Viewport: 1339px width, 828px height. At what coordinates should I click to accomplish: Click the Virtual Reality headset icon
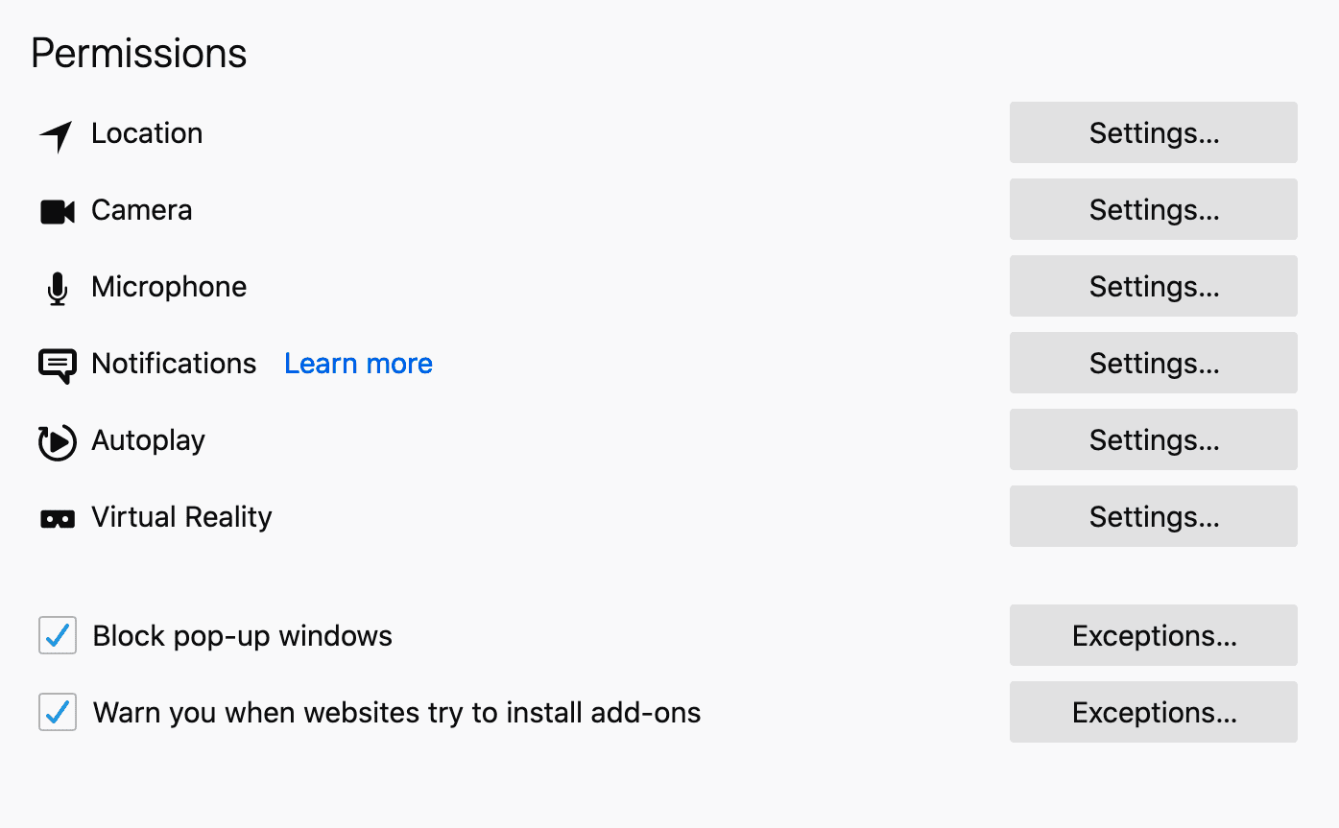(x=58, y=519)
